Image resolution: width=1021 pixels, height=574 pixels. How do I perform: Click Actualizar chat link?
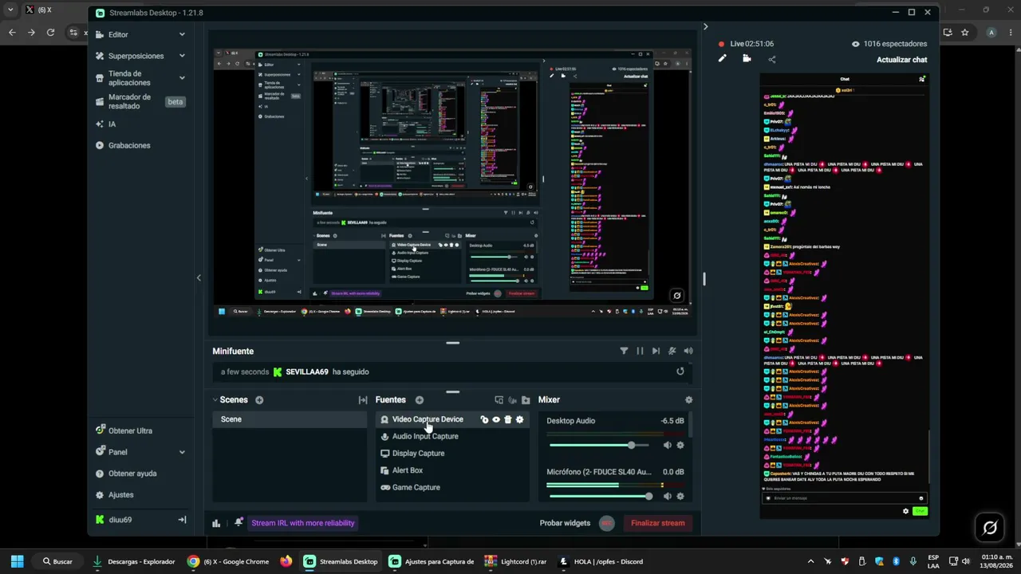pos(902,60)
